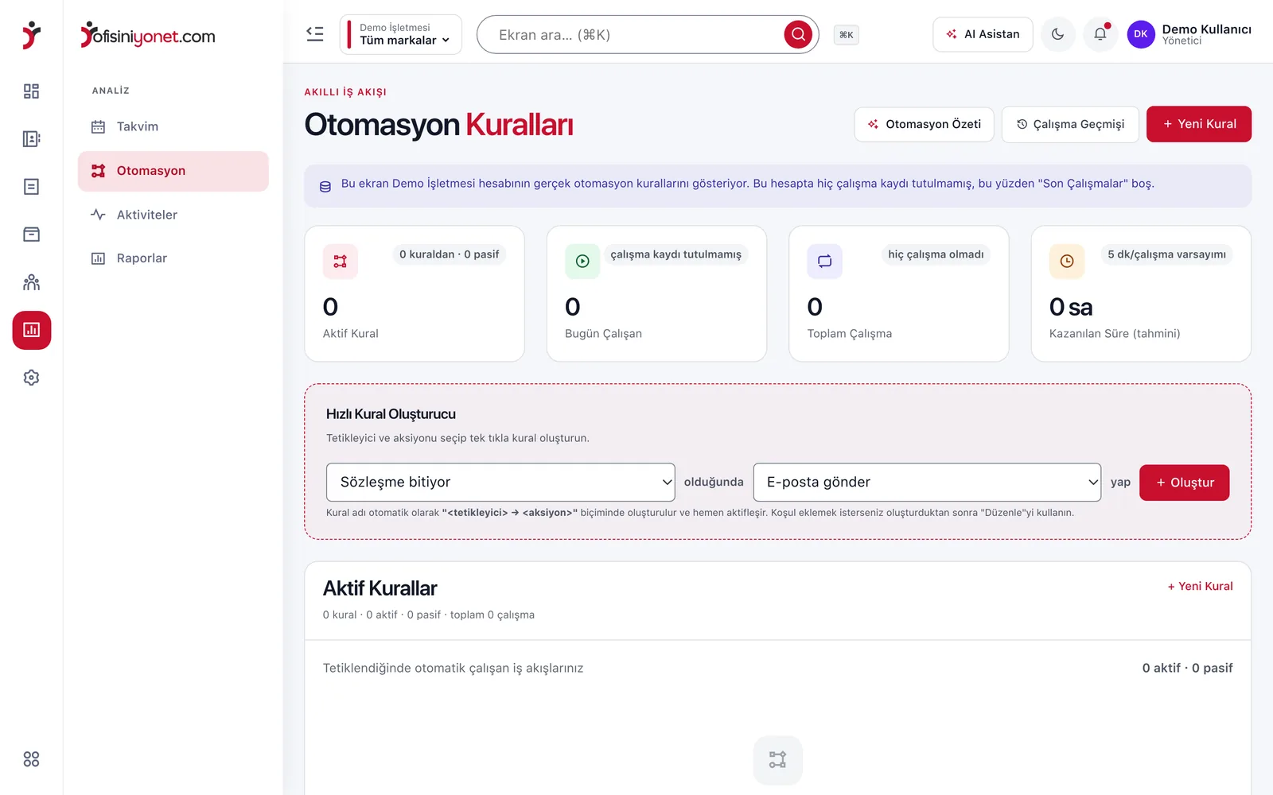1273x795 pixels.
Task: Open the archive box icon in left rail
Action: coord(31,235)
